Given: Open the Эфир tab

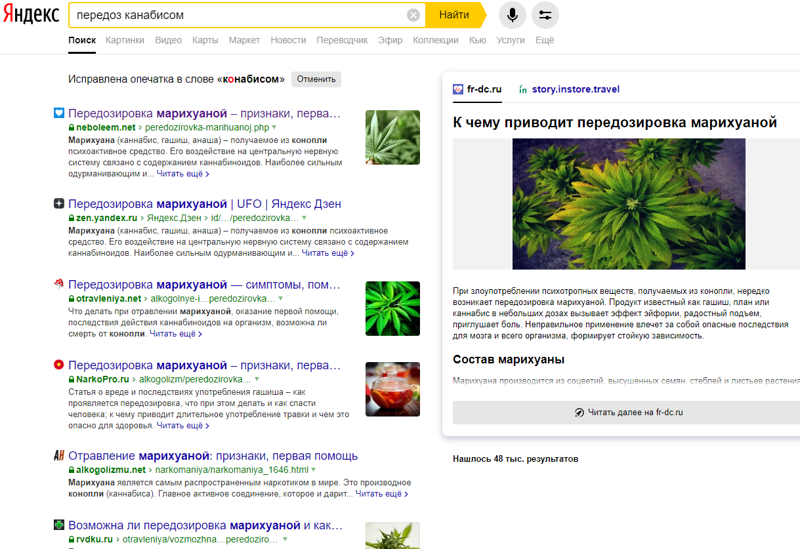Looking at the screenshot, I should point(390,40).
